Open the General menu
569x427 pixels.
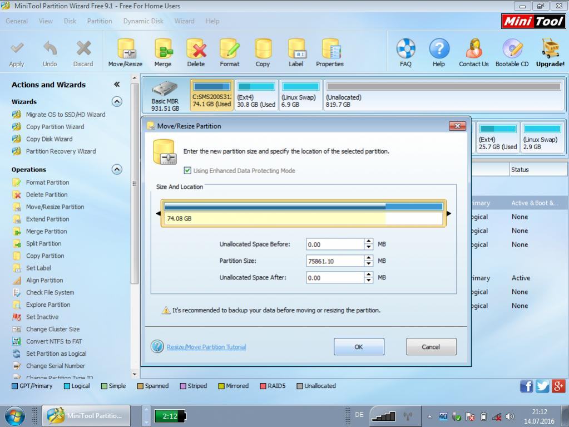(17, 21)
